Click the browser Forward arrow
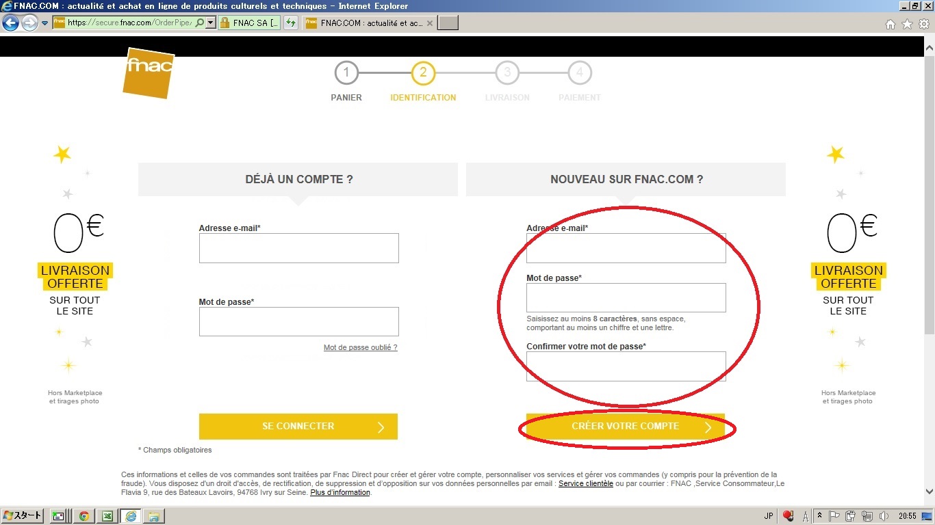 click(x=29, y=23)
